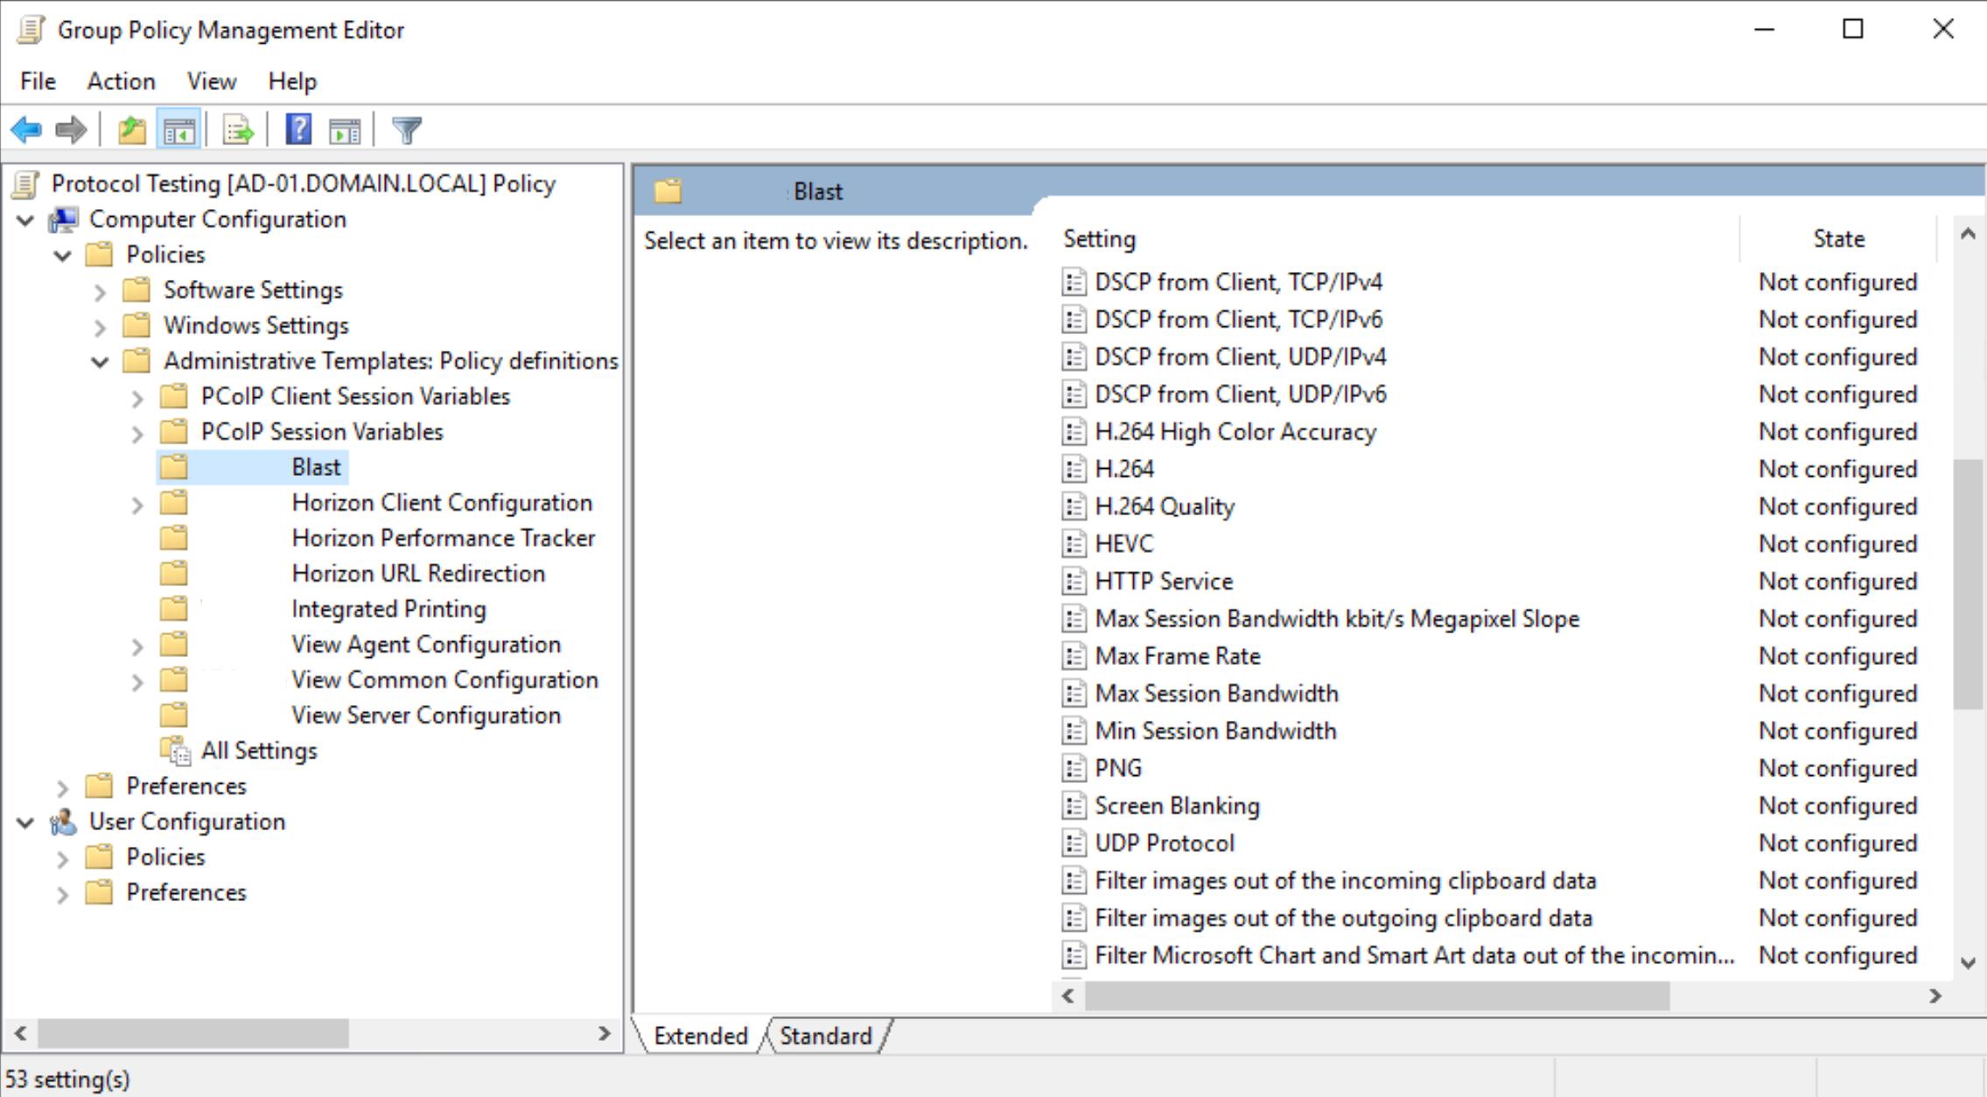
Task: Click the Up one level folder icon
Action: click(x=132, y=129)
